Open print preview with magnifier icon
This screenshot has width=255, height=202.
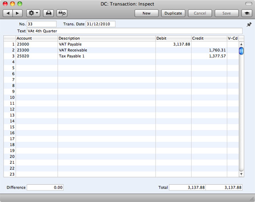[x=62, y=13]
